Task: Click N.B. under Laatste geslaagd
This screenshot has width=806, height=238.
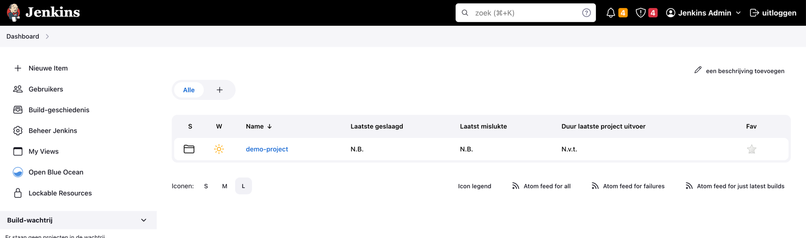Action: point(357,149)
